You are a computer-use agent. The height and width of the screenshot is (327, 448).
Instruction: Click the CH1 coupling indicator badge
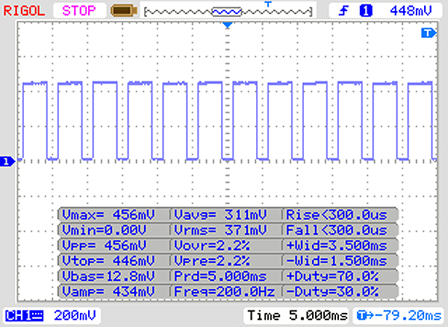click(25, 316)
